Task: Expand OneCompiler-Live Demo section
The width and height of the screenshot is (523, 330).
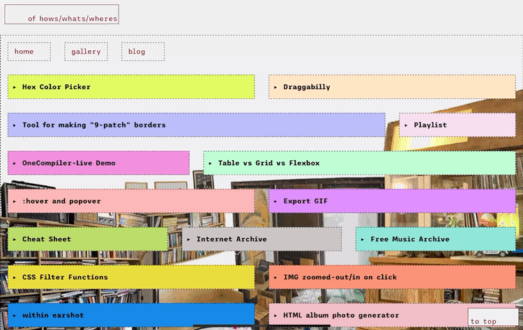Action: pos(68,163)
